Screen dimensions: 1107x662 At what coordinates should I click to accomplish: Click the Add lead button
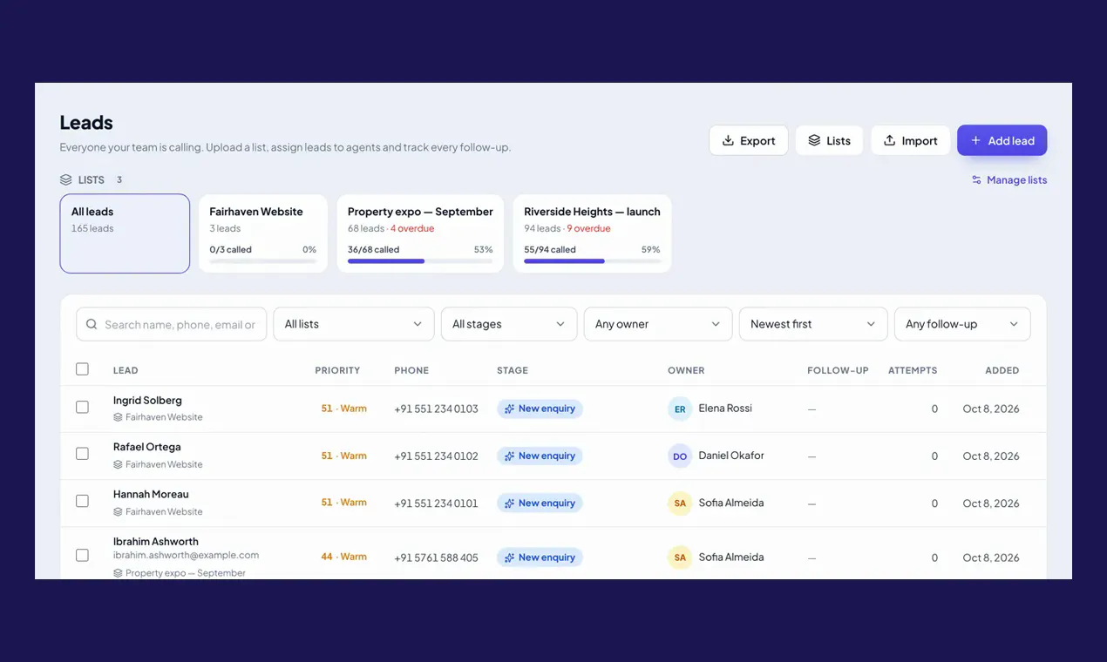point(1002,140)
